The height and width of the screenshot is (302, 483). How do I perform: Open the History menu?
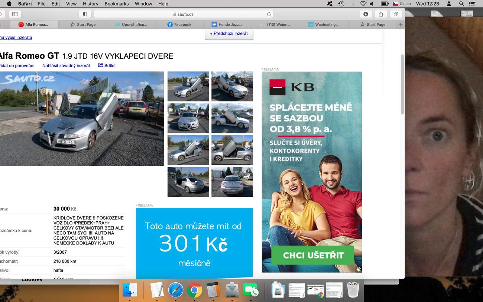click(90, 4)
